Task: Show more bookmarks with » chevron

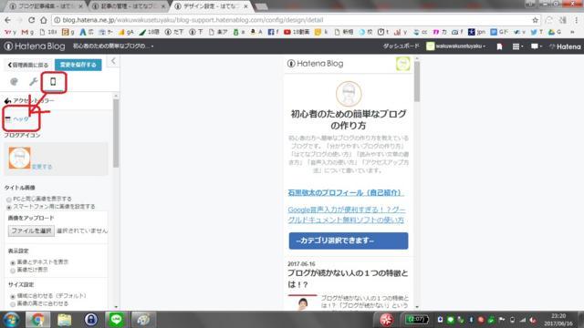Action: (x=572, y=33)
